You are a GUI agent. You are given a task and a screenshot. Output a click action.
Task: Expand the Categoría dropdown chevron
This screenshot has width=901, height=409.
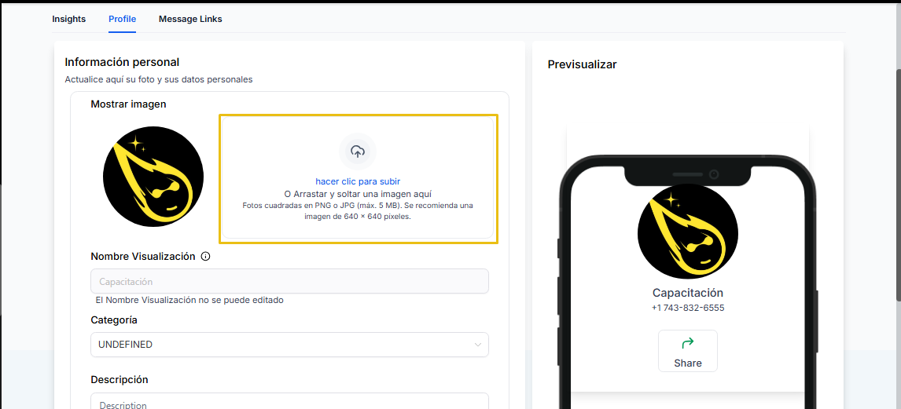(477, 345)
